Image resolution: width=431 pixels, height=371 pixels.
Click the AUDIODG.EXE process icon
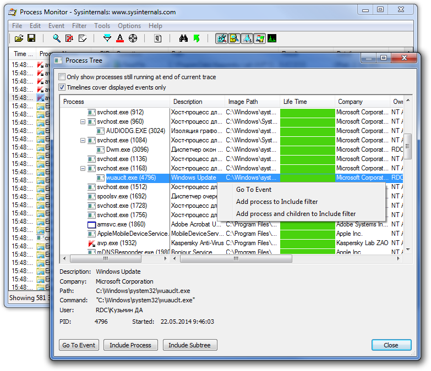click(100, 131)
